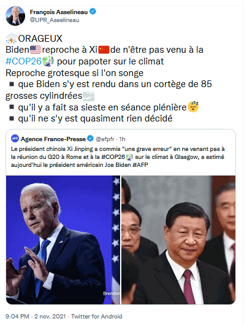Screen dimensions: 247x324
Task: Click the blue verified badge beside François Asselineau
Action: pos(93,12)
